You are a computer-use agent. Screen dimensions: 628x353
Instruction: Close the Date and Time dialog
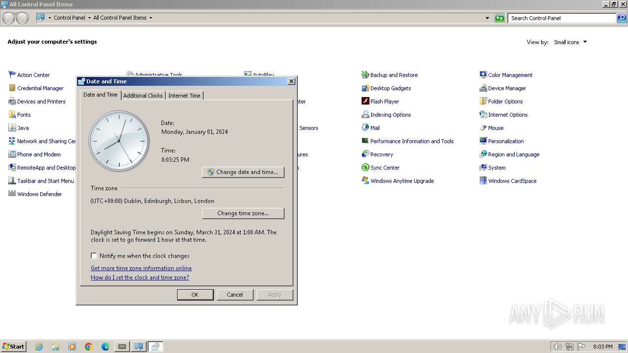(291, 81)
